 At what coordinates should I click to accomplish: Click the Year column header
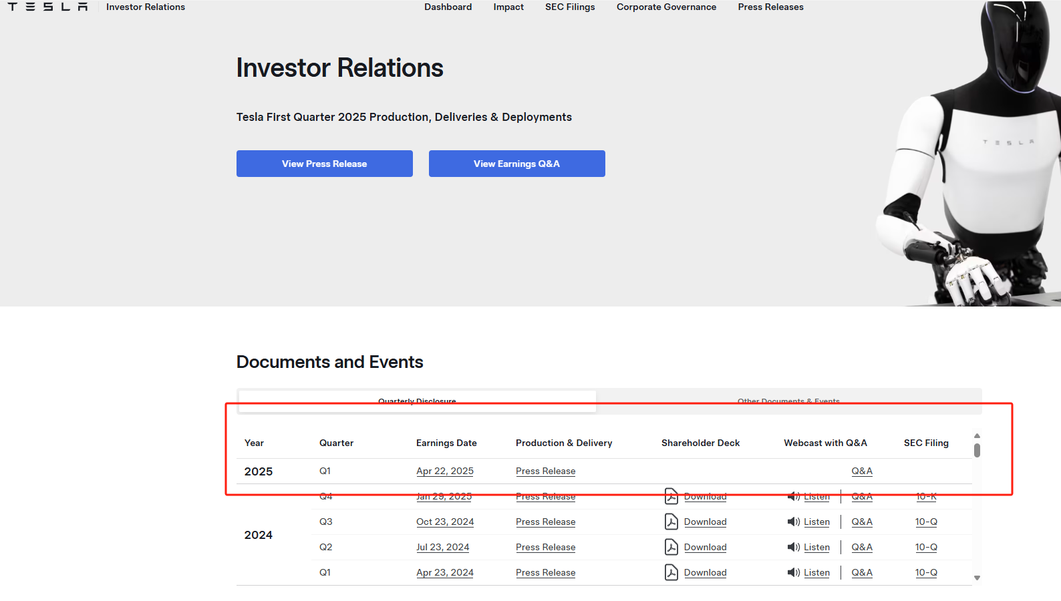[x=254, y=443]
